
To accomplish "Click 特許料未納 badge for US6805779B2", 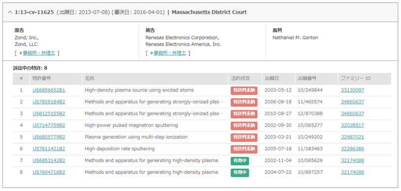I will click(244, 137).
